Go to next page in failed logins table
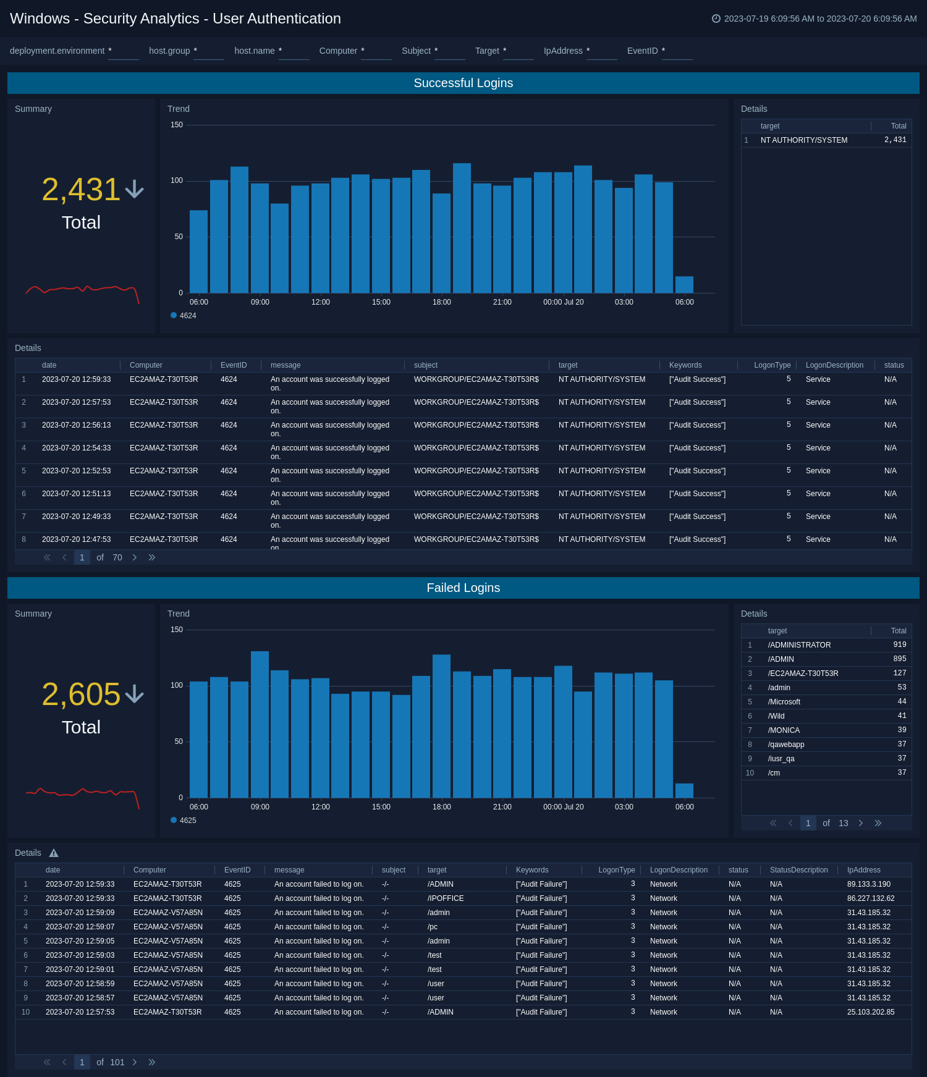 [135, 1062]
